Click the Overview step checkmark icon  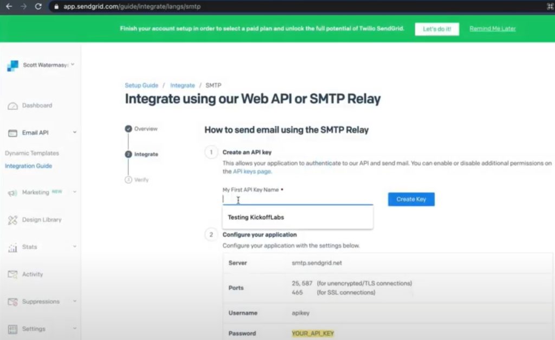pos(128,129)
